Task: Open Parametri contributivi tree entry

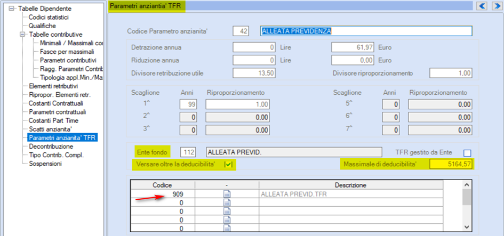Action: (68, 60)
